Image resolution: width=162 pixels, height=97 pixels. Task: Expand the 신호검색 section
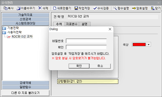(25, 19)
